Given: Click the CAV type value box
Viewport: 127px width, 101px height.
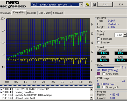Looking at the screenshot, I should coord(121,53).
